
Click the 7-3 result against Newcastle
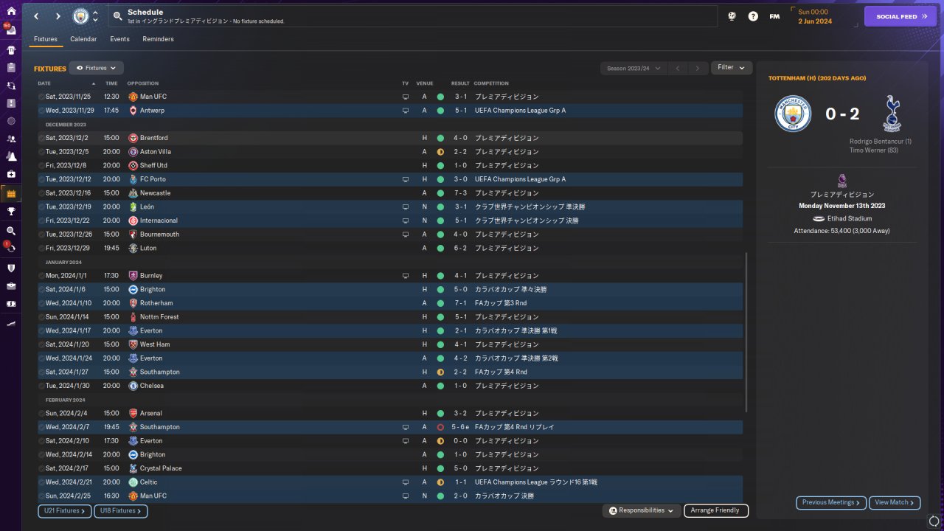tap(460, 193)
